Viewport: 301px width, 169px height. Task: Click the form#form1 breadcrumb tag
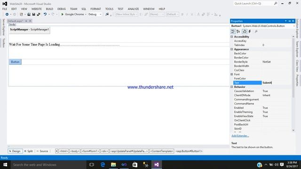pos(90,151)
